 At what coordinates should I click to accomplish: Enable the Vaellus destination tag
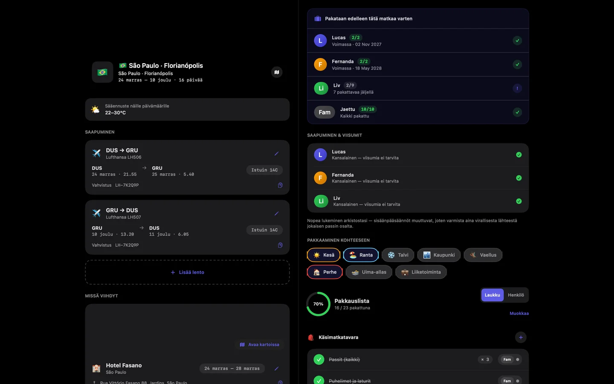point(483,255)
